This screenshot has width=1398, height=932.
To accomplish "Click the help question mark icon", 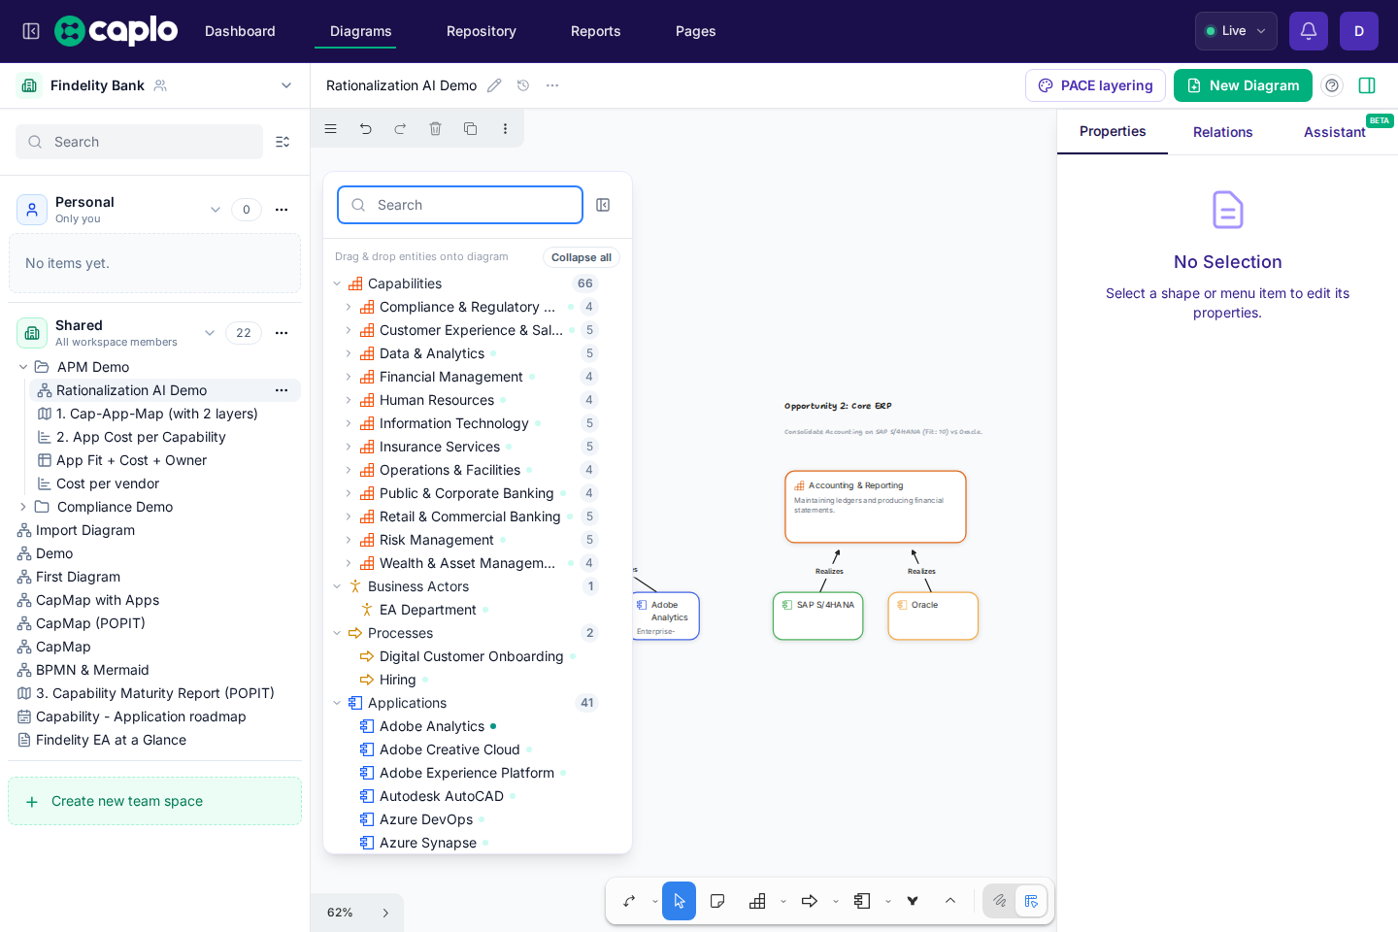I will click(1332, 85).
